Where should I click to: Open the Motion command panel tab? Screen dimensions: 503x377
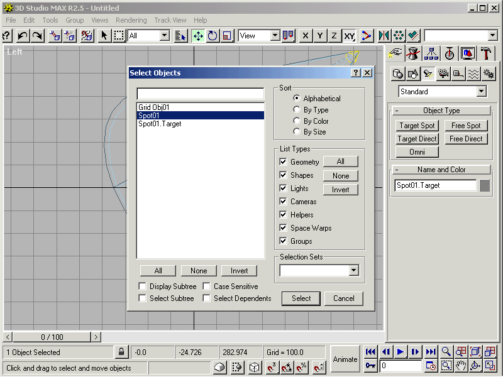click(x=449, y=53)
